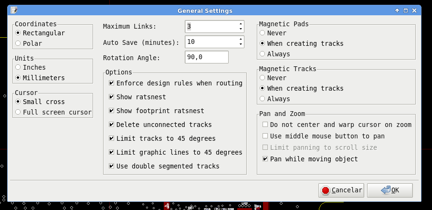Click the Rotation Angle input field
This screenshot has width=432, height=210.
pyautogui.click(x=206, y=57)
